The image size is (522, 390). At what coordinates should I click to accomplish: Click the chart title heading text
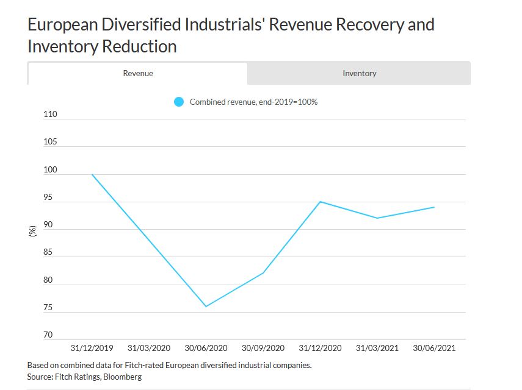(231, 35)
